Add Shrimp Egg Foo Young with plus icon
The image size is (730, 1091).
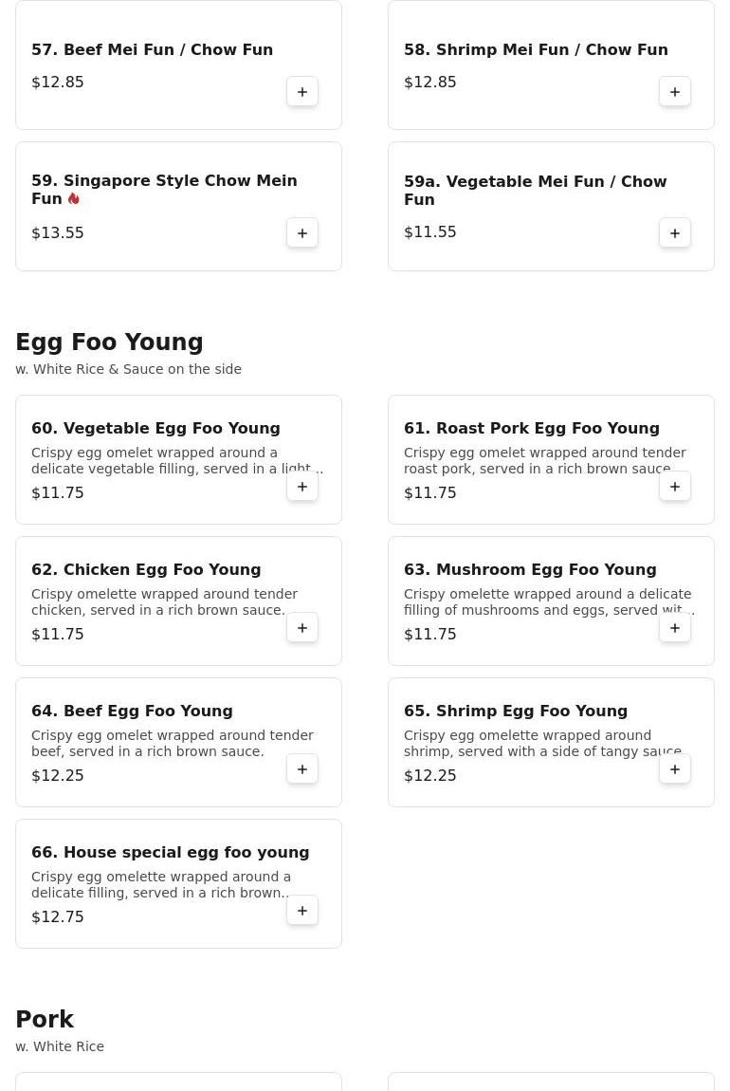[674, 768]
